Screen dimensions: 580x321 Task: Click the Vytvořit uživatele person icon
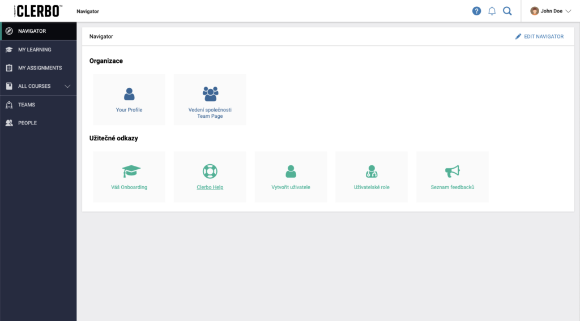(x=291, y=171)
